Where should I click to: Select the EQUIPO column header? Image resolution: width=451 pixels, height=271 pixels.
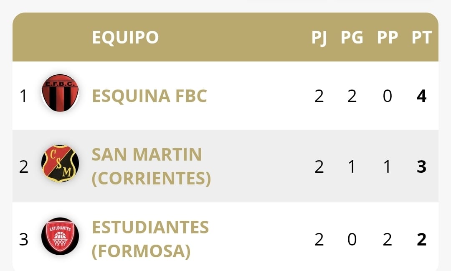pos(125,37)
